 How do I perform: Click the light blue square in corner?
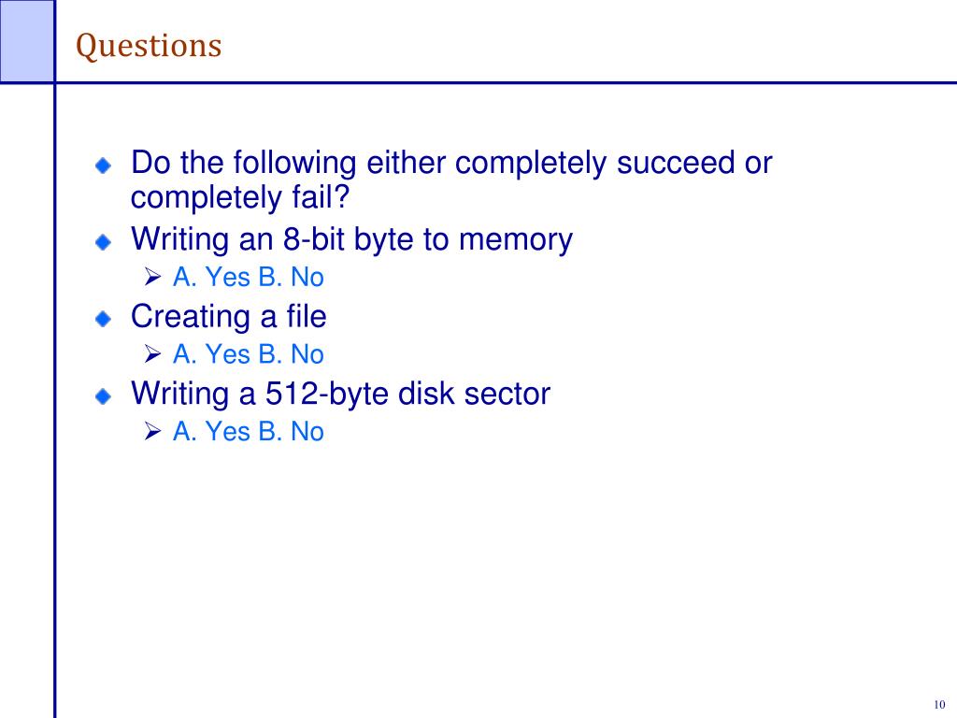(27, 40)
